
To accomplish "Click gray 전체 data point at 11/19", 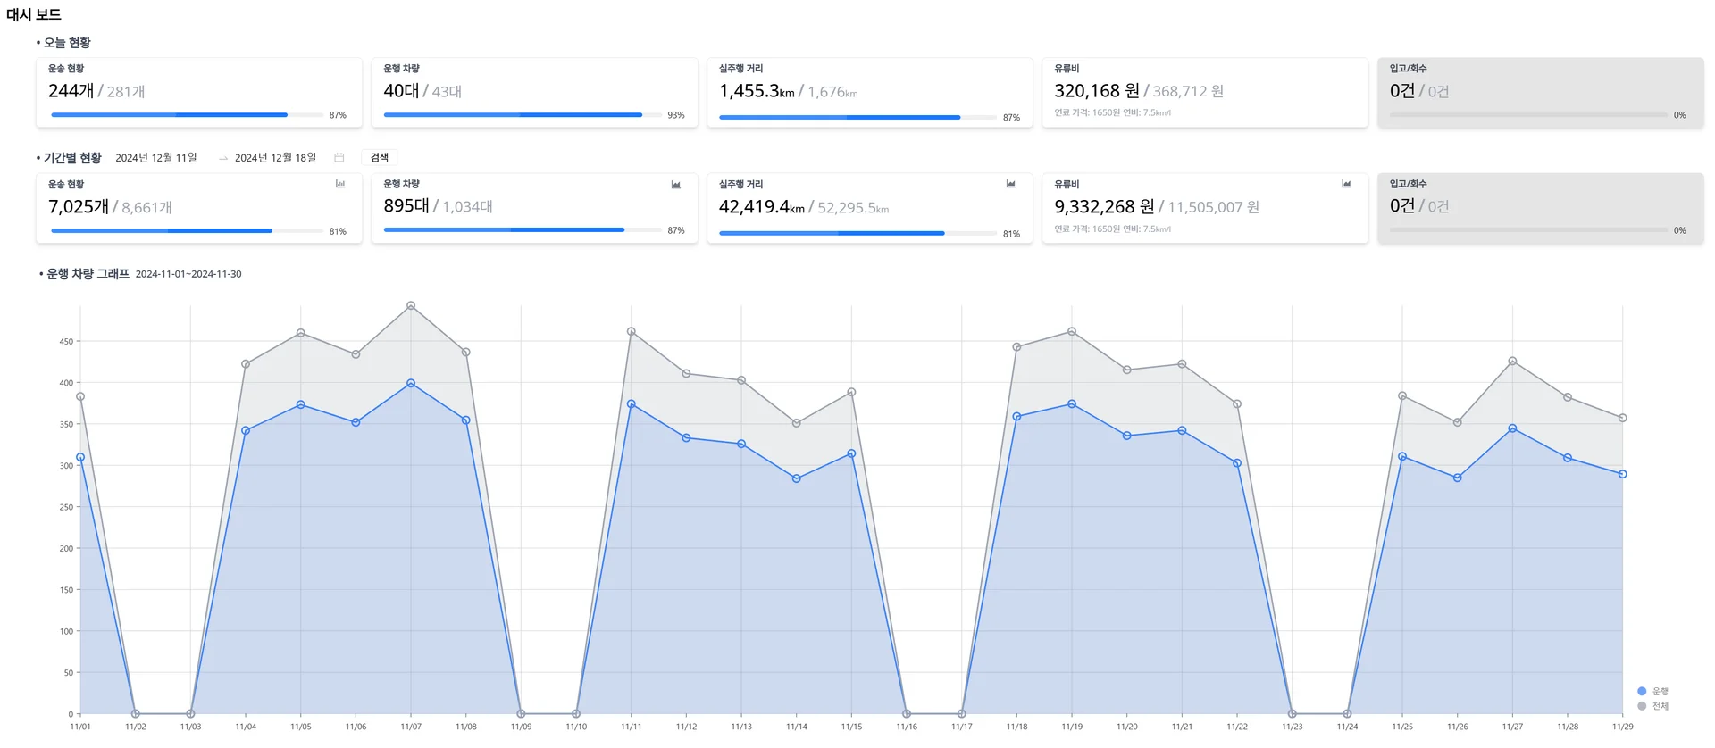I will coord(1072,331).
